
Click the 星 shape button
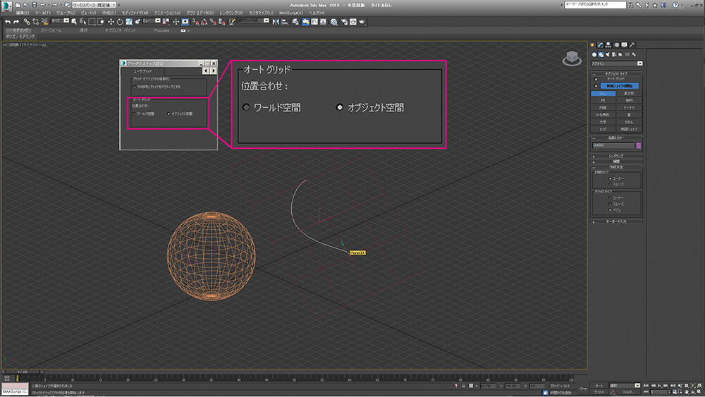click(629, 115)
